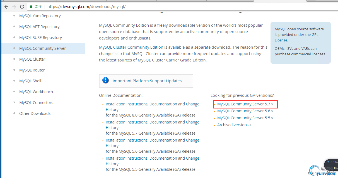Click 'Looking for previous GA versions?' text
338x178 pixels.
pos(242,95)
